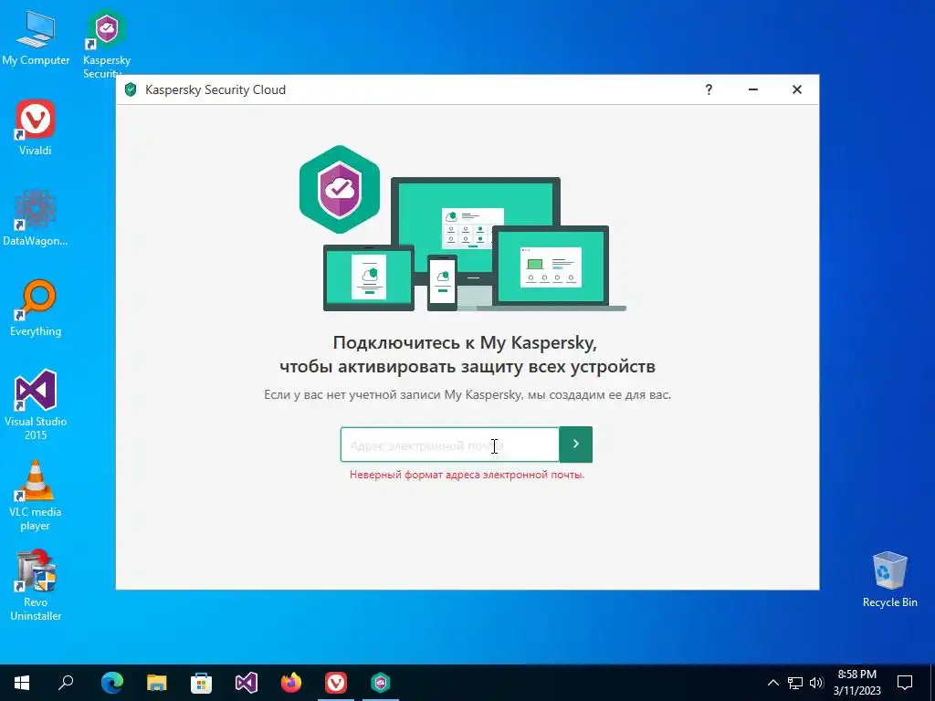Select the Visual Studio 2015 desktop shortcut
Screen dimensions: 935x701
pos(36,405)
